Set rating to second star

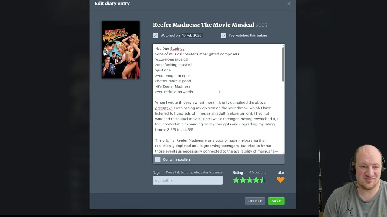[242, 180]
